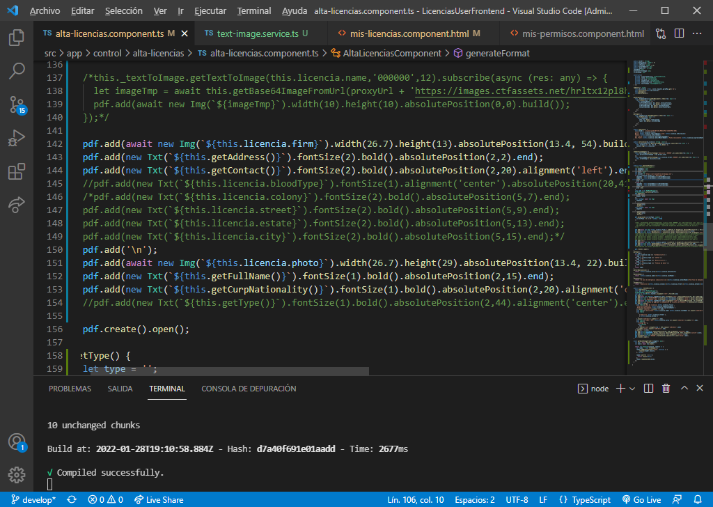Open the Live Share activity bar icon
The image size is (713, 507).
[17, 205]
